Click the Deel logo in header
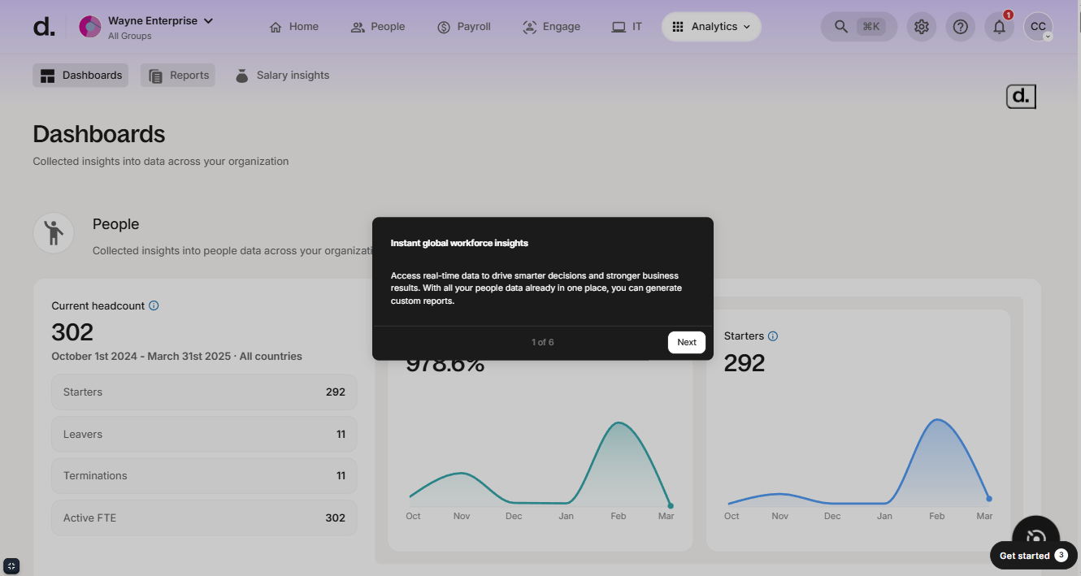This screenshot has width=1081, height=576. coord(45,27)
